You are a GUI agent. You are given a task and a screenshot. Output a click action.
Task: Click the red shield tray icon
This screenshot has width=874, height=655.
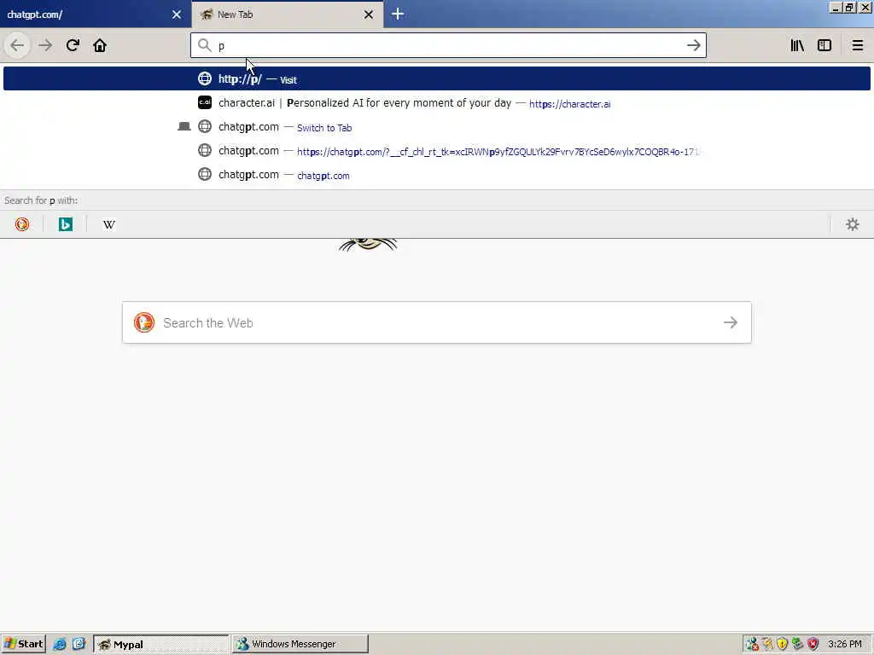click(x=813, y=645)
